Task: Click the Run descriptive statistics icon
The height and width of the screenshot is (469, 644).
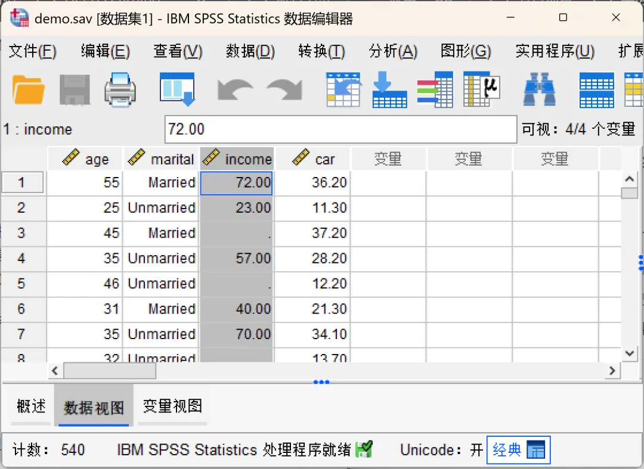Action: click(x=481, y=89)
